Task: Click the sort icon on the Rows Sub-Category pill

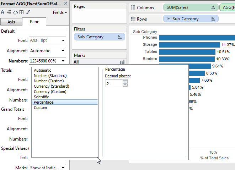Action: [x=213, y=19]
